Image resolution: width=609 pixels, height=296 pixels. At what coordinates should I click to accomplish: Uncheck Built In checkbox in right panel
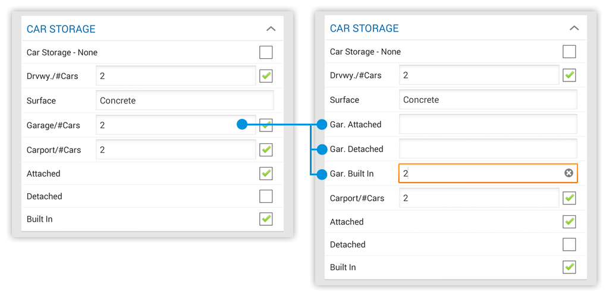tap(569, 267)
